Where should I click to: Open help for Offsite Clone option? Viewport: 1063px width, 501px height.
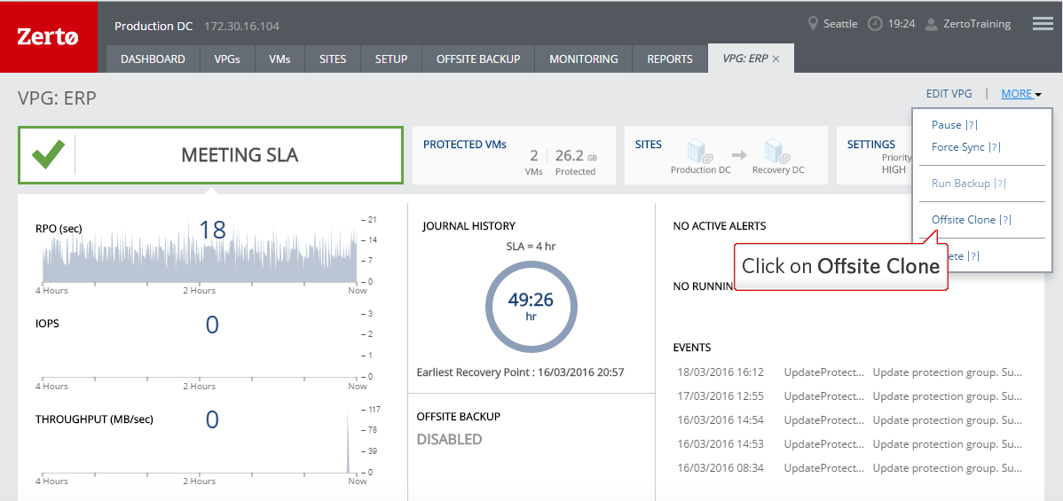[x=1005, y=220]
